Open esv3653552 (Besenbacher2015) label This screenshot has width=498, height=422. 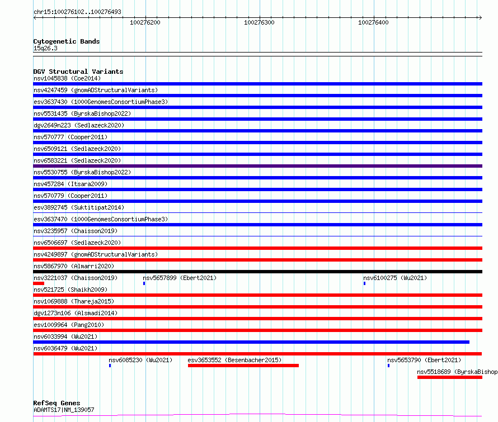[x=234, y=360]
